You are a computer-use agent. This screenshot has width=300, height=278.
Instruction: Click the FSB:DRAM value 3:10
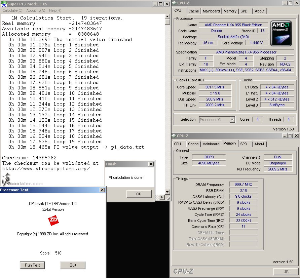point(243,191)
